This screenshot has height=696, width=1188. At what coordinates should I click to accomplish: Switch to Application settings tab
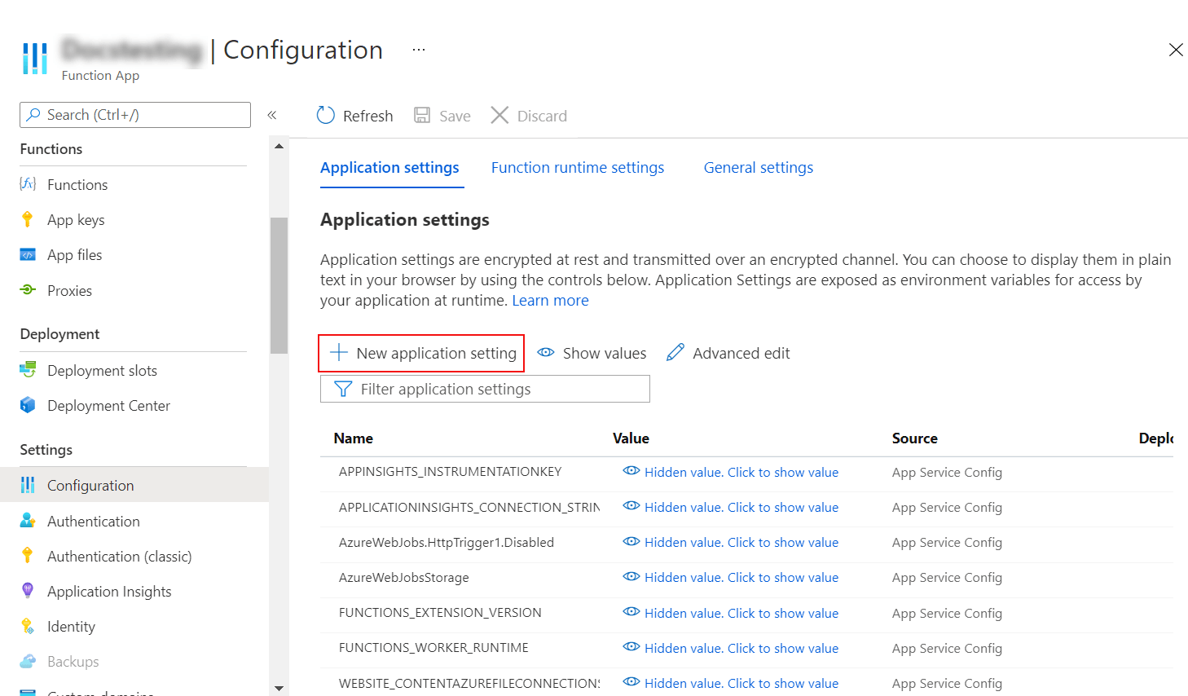[389, 167]
